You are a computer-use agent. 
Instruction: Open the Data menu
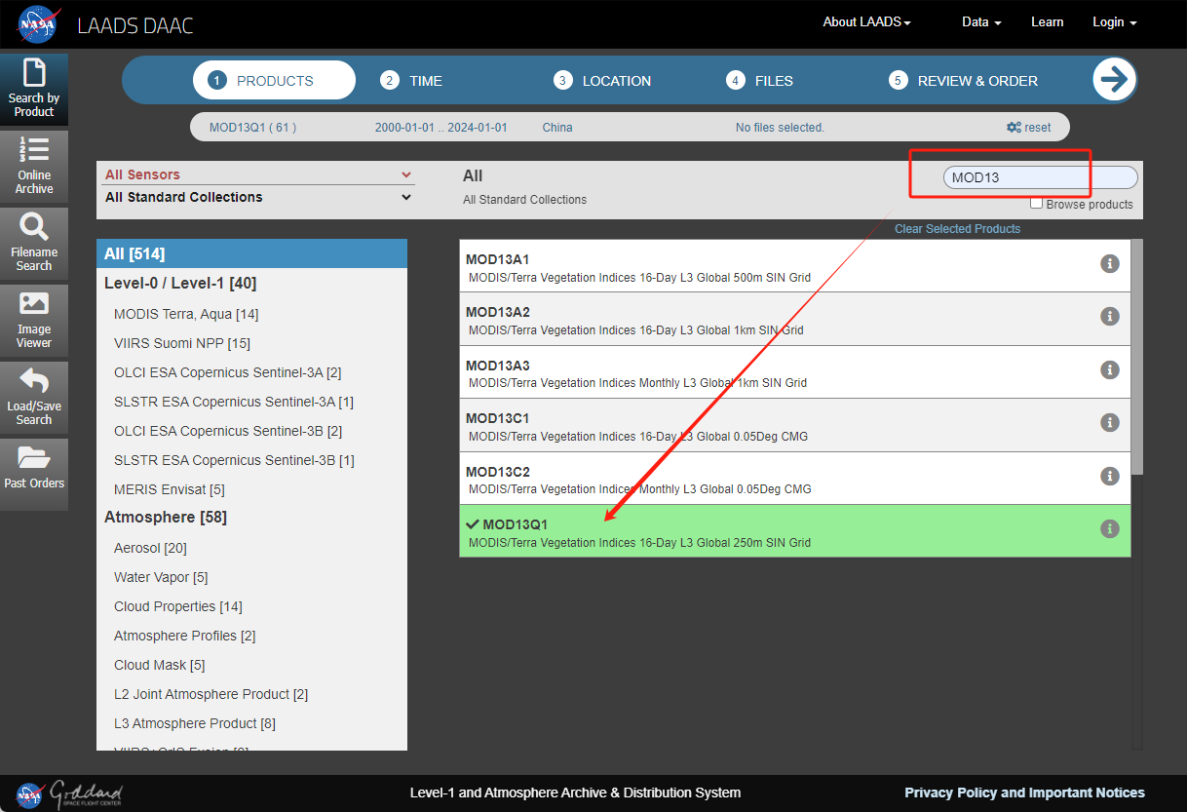981,22
